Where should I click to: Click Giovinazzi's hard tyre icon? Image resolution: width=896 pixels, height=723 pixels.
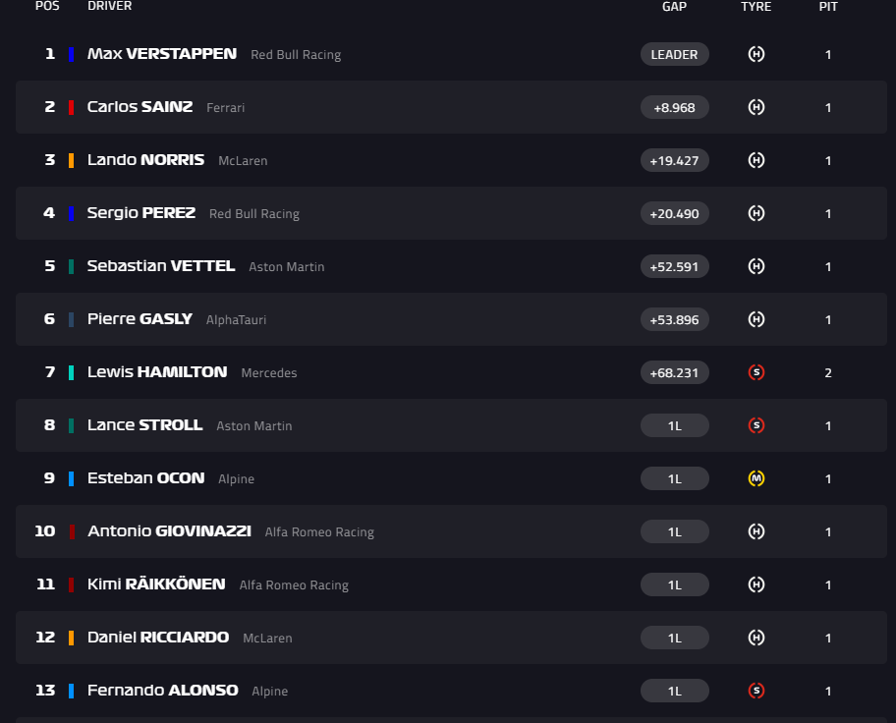click(756, 531)
